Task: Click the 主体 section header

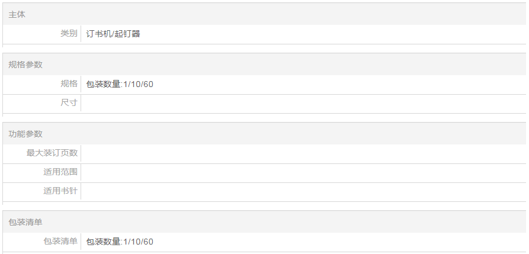Action: [x=17, y=14]
